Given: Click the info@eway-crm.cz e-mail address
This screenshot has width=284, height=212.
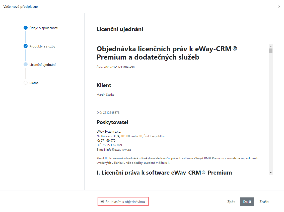Looking at the screenshot, I should point(119,150).
